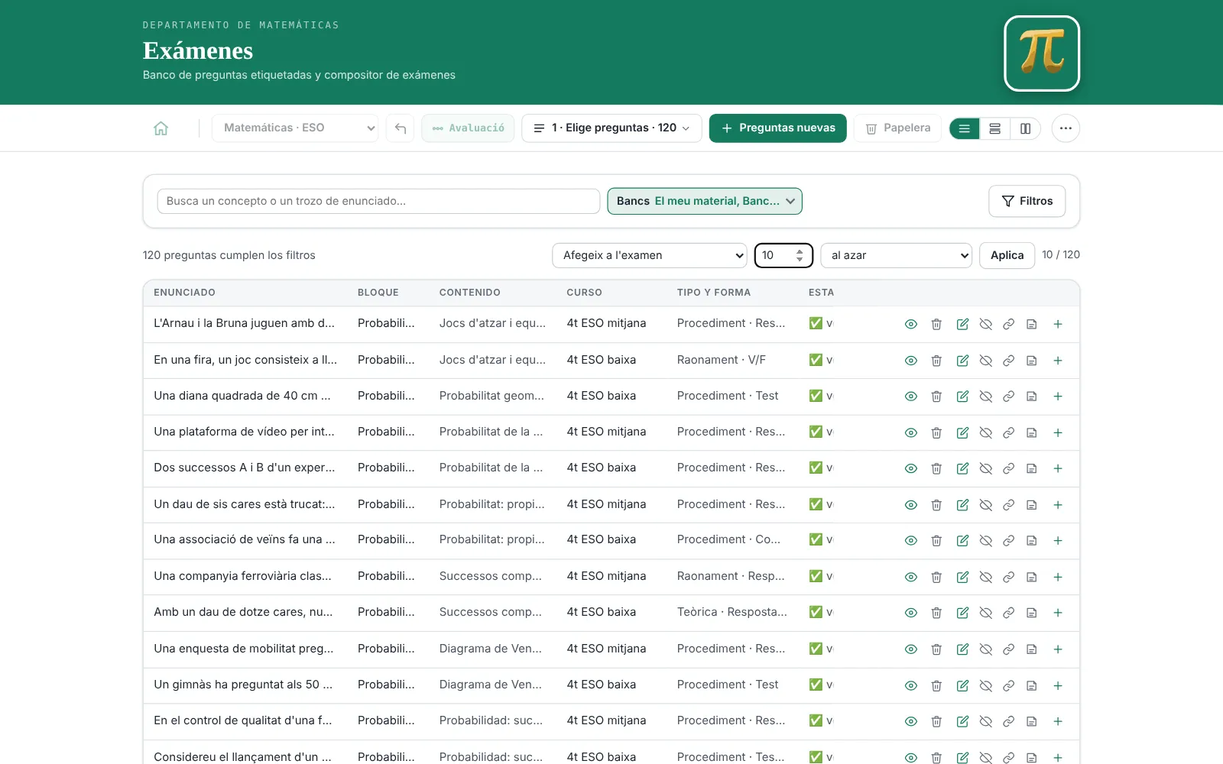Copy link for "Una diana quadrada" question
Image resolution: width=1223 pixels, height=764 pixels.
tap(1009, 397)
